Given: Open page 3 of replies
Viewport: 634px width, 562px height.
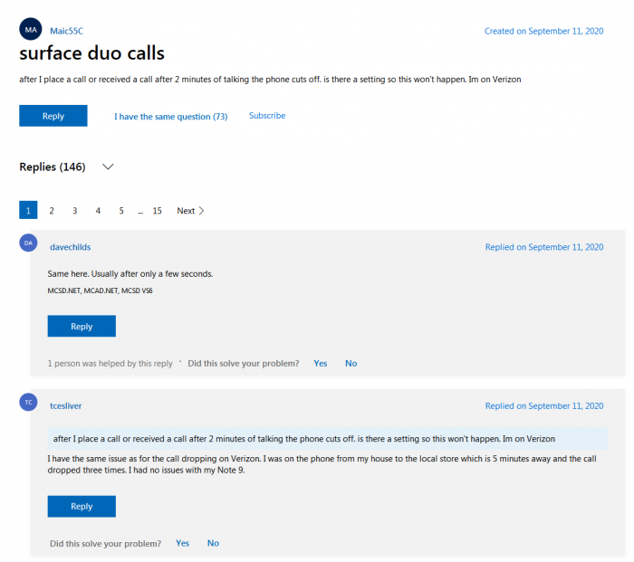Looking at the screenshot, I should pos(74,211).
